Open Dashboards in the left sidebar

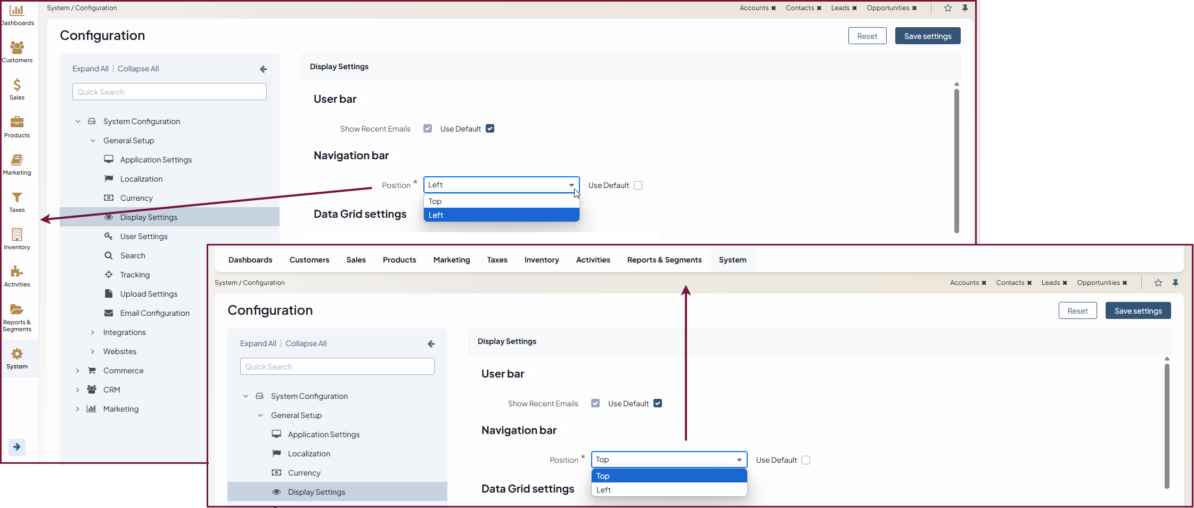pos(17,14)
